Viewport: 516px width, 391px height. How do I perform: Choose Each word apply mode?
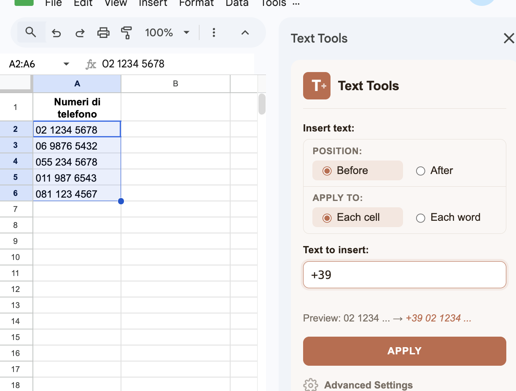(420, 218)
